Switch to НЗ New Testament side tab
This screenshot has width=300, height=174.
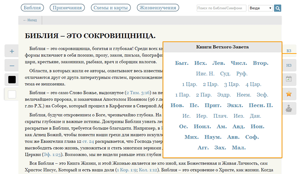click(x=289, y=65)
